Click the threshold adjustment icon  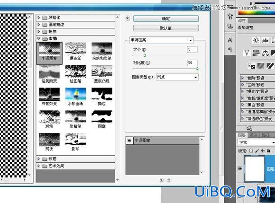pos(270,66)
